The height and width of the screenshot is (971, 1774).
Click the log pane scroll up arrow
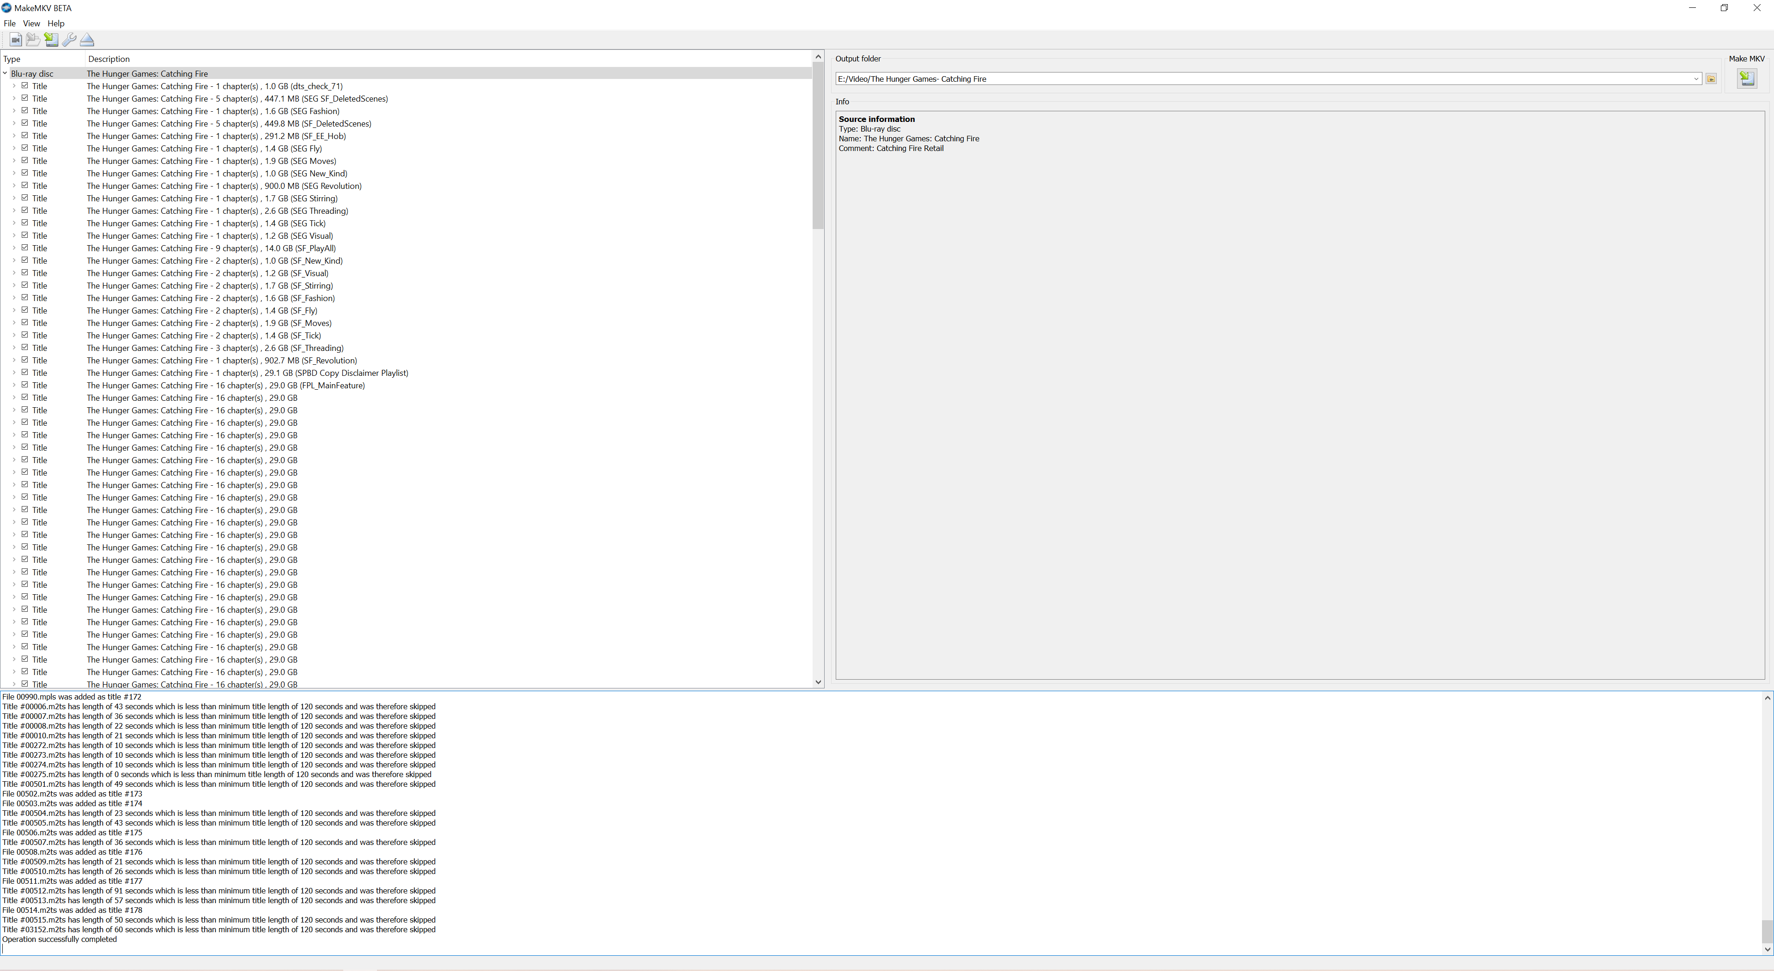point(1767,698)
